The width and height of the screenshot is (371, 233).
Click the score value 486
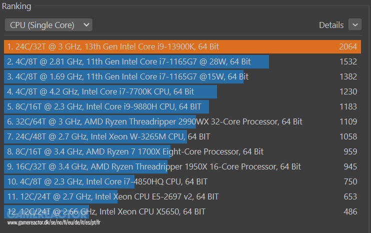point(350,211)
